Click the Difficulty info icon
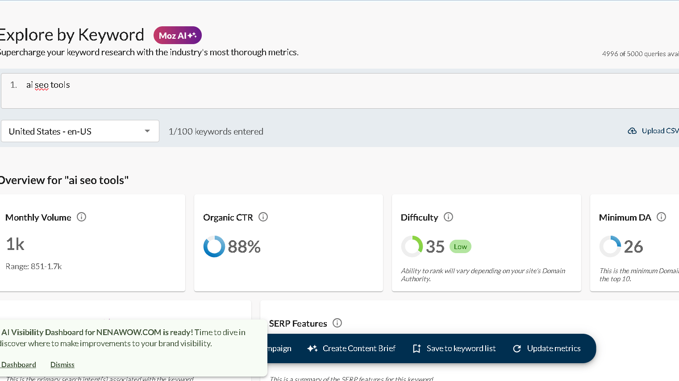679x381 pixels. coord(449,217)
